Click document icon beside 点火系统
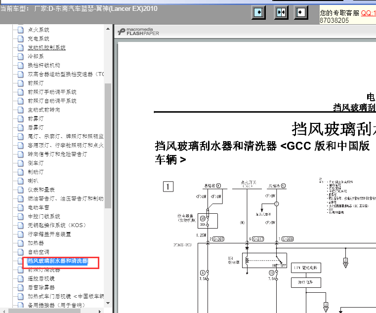Image resolution: width=376 pixels, height=313 pixels. coord(21,30)
